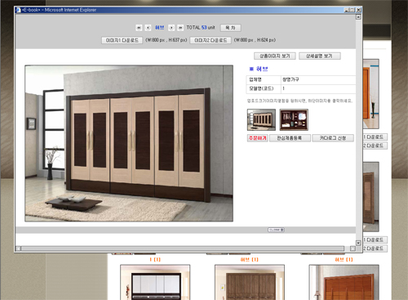The width and height of the screenshot is (408, 300).
Task: Click the 모델명(코드) label cell
Action: (264, 88)
